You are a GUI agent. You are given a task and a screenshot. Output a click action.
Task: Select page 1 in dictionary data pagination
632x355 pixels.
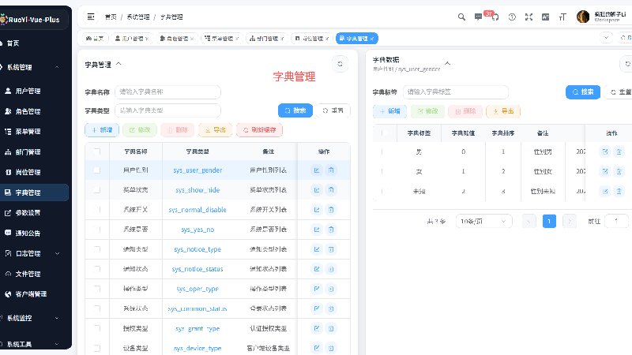pyautogui.click(x=549, y=222)
